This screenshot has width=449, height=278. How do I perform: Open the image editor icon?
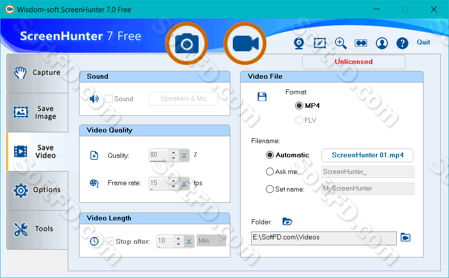click(x=320, y=43)
